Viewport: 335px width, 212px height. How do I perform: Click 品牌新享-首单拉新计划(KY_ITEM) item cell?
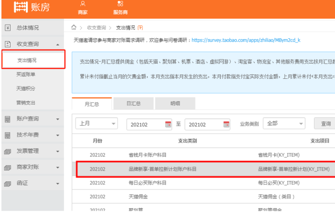tap(294, 169)
